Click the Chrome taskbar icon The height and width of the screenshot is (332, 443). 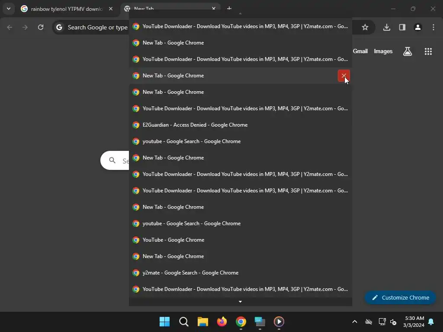click(x=241, y=322)
